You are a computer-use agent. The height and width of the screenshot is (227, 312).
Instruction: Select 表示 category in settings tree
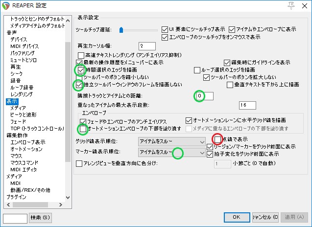12,101
